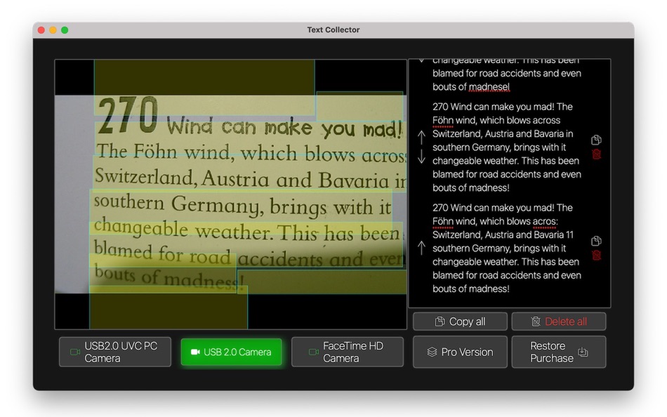The image size is (667, 417).
Task: Click the large '270' in the camera preview
Action: click(x=128, y=115)
